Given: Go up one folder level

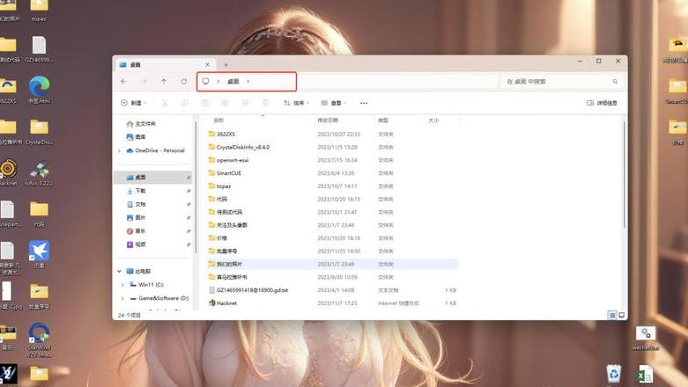Looking at the screenshot, I should coord(164,81).
